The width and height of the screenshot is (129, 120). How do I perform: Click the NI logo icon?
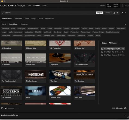(x=127, y=5)
